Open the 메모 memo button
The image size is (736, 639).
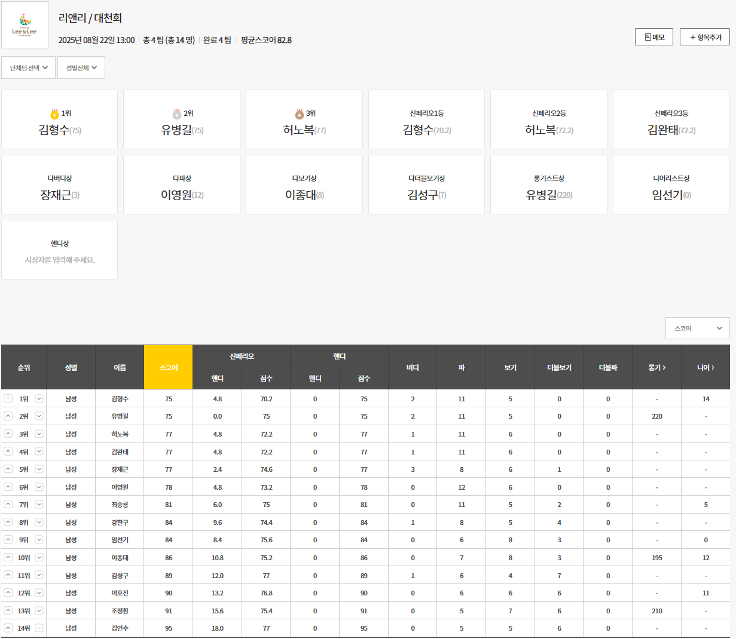point(654,37)
